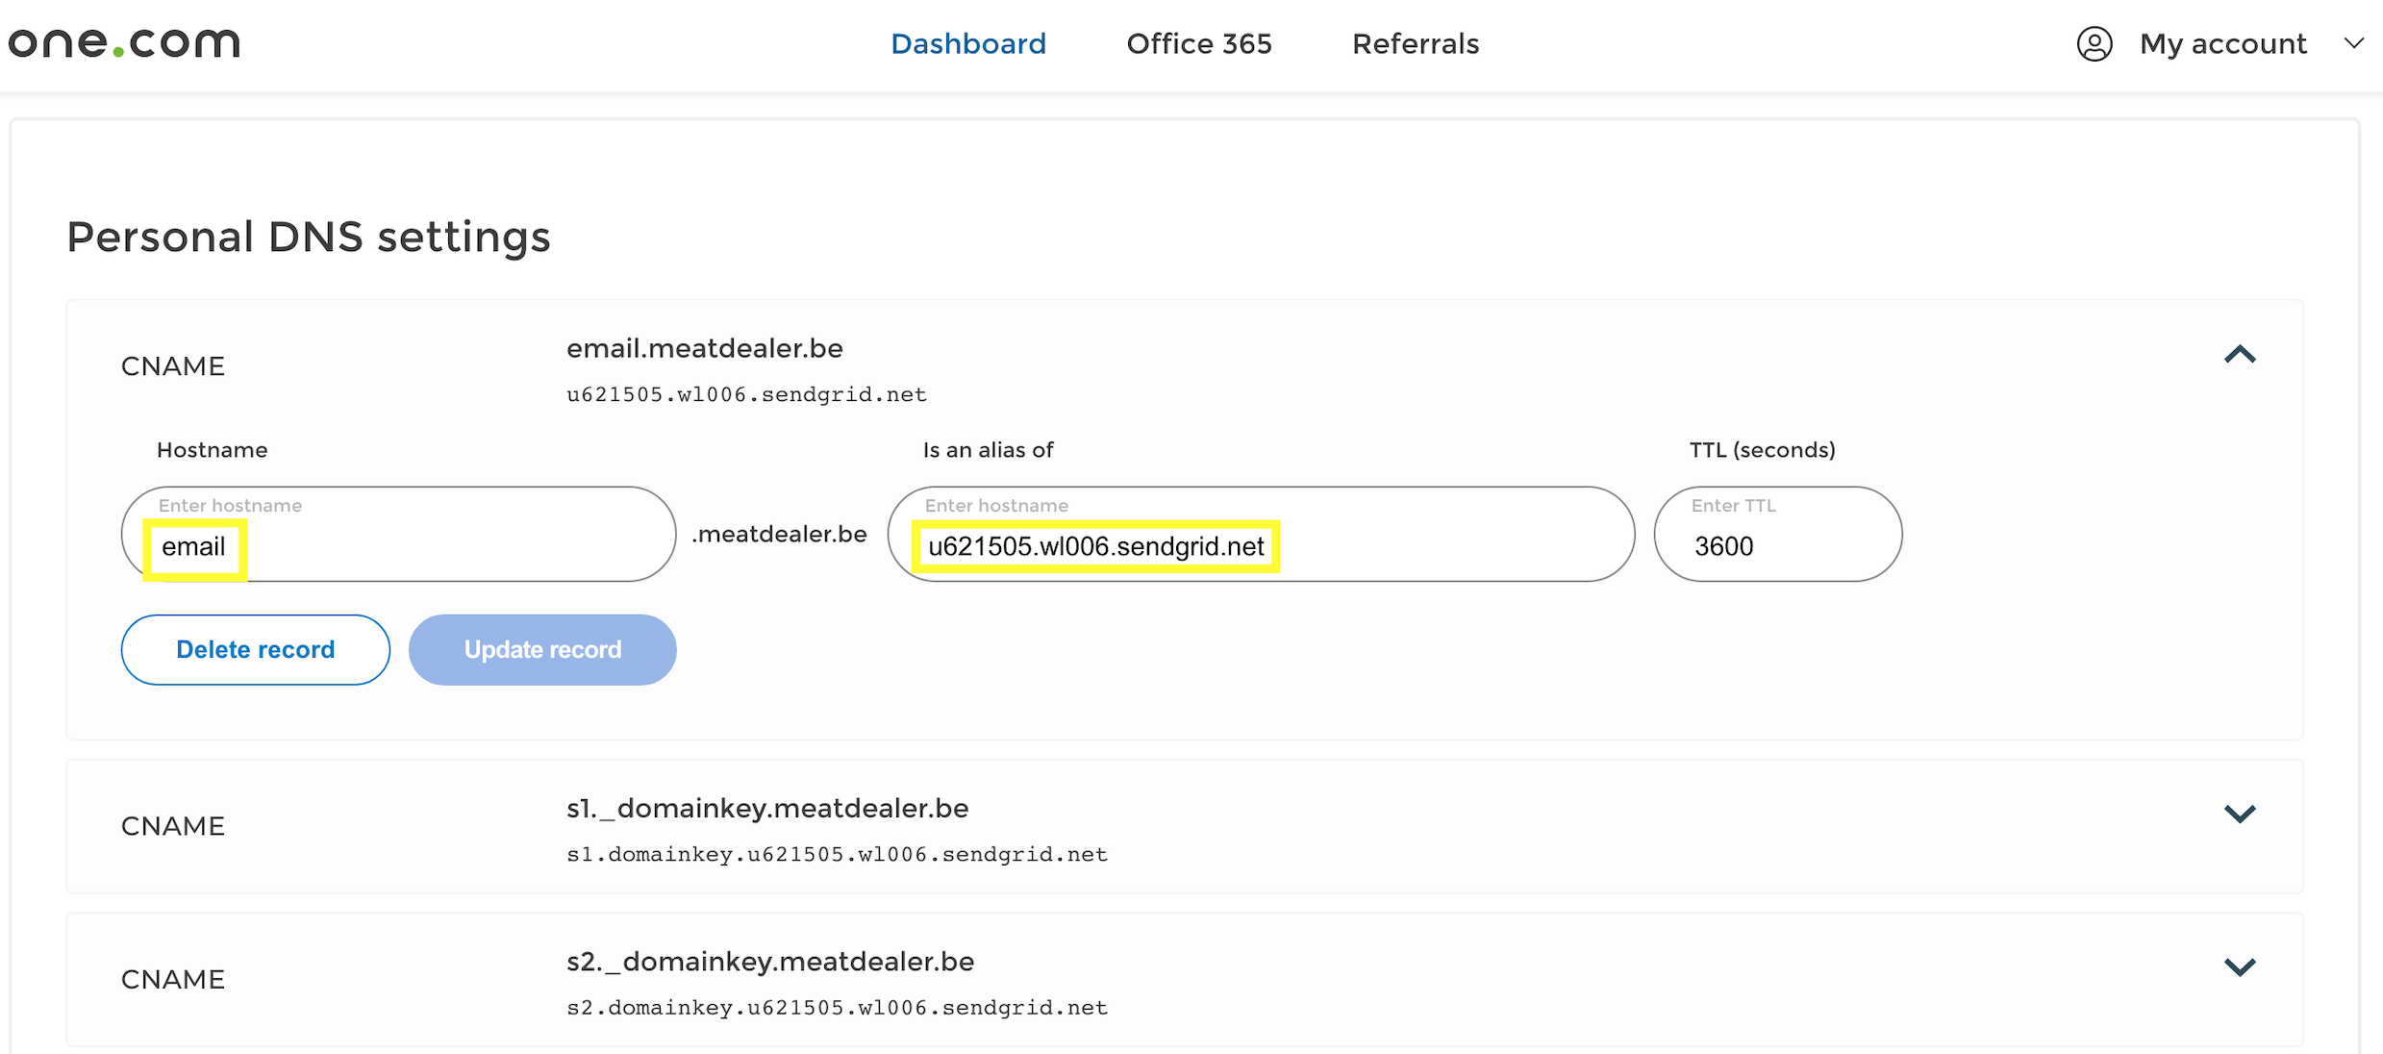Open the My account dropdown arrow
Viewport: 2383px width, 1054px height.
2354,43
